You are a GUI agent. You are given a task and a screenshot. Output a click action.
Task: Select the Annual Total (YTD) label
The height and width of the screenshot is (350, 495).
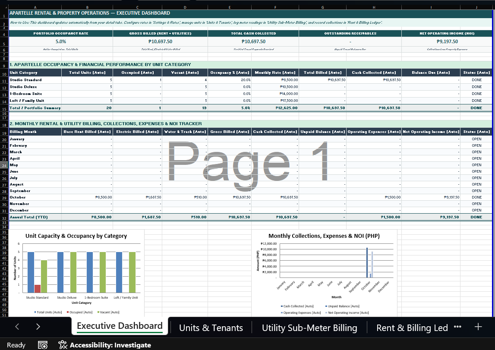click(x=35, y=217)
